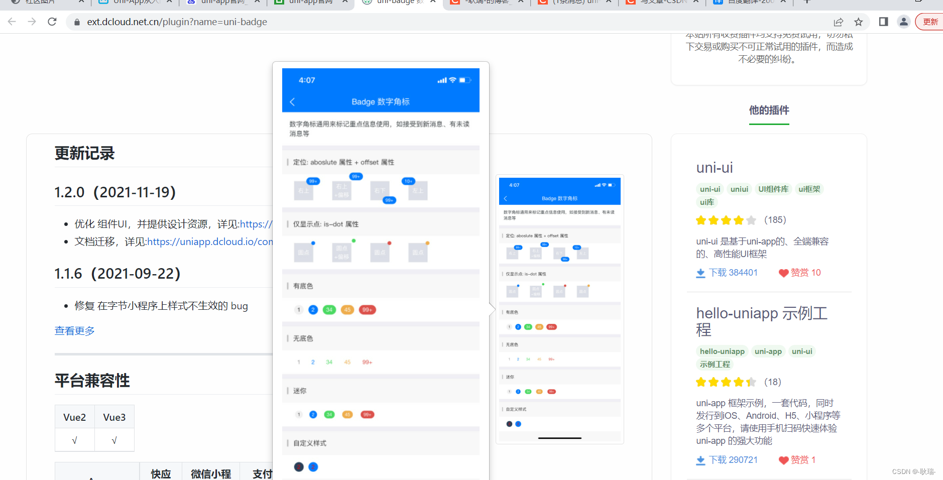Click the UI组件库 tag
Image resolution: width=943 pixels, height=480 pixels.
pos(773,189)
